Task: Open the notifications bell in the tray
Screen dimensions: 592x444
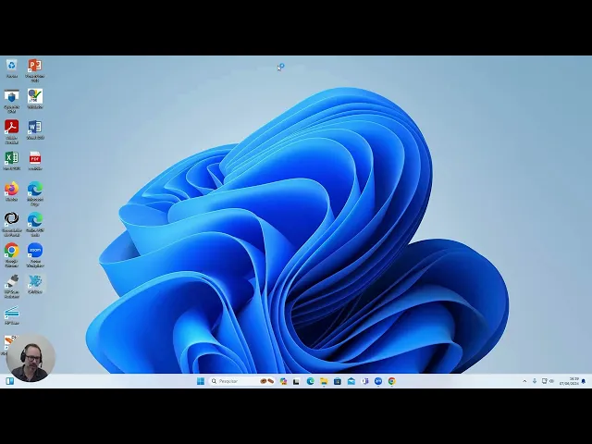Action: click(584, 381)
